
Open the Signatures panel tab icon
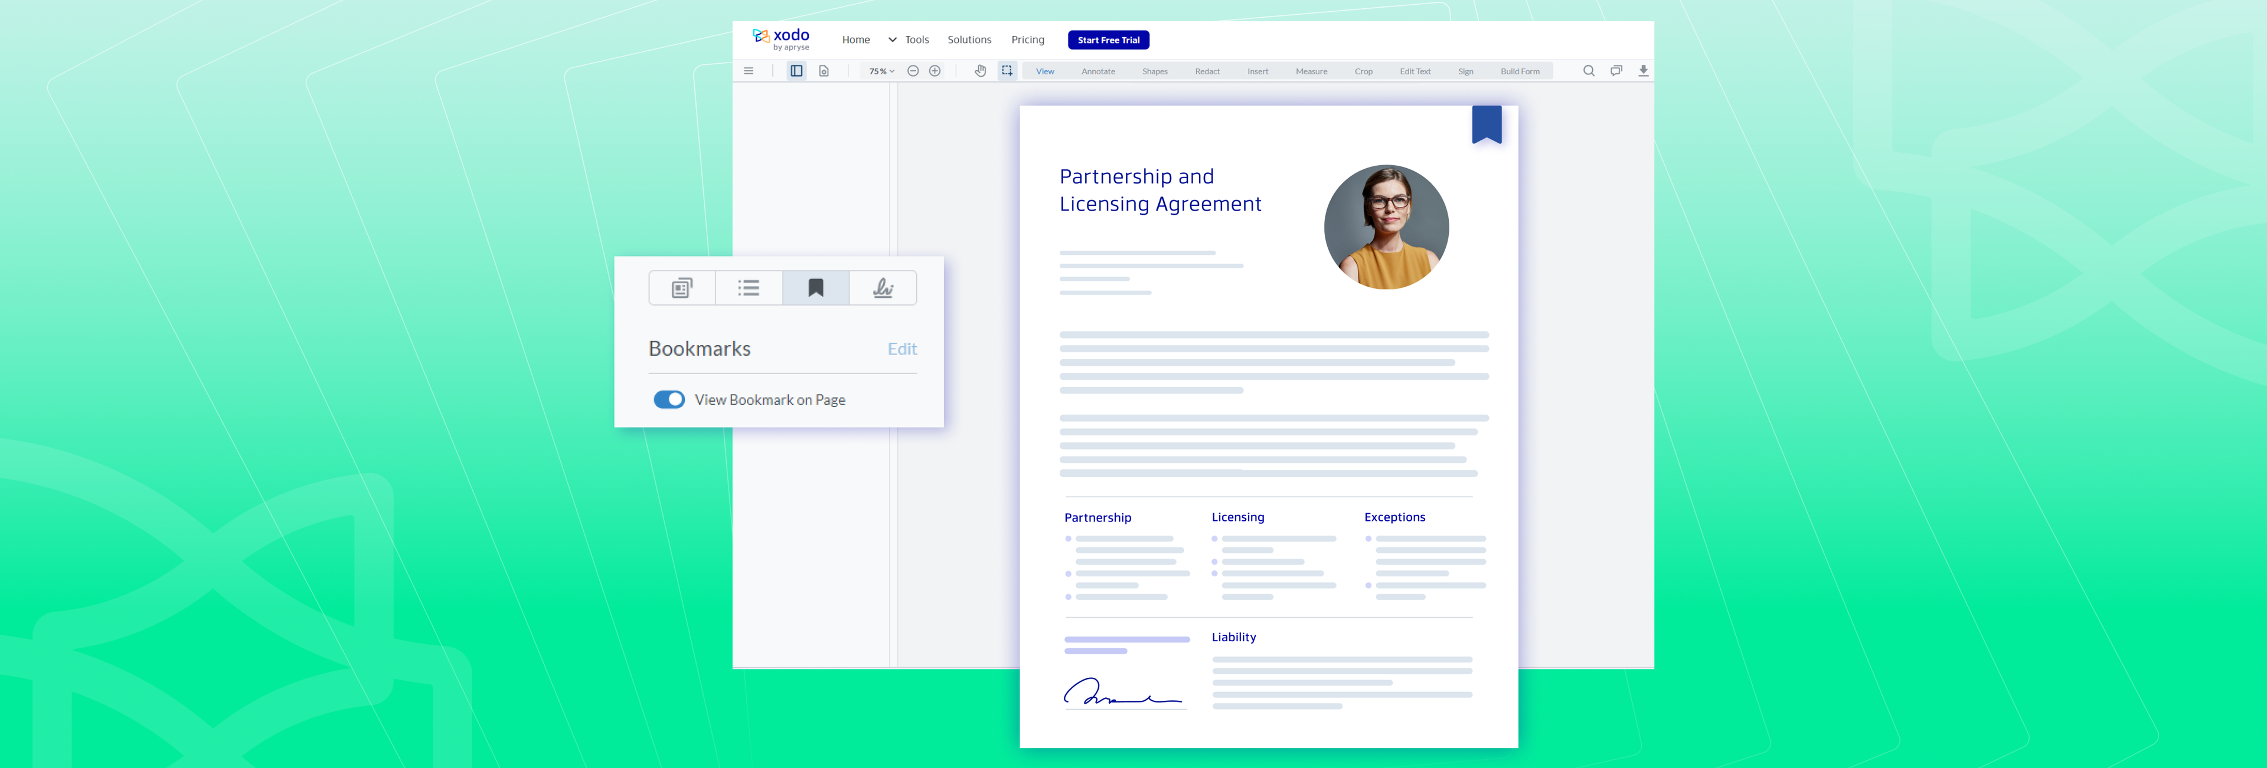tap(883, 288)
